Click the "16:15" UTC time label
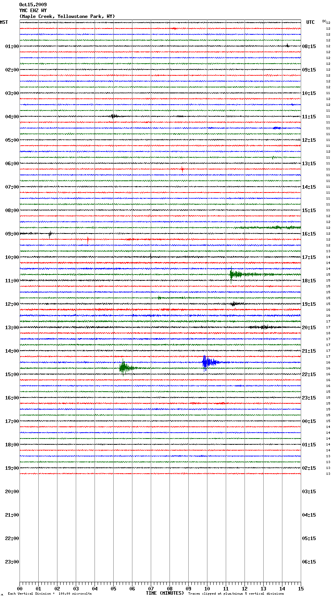 point(309,234)
